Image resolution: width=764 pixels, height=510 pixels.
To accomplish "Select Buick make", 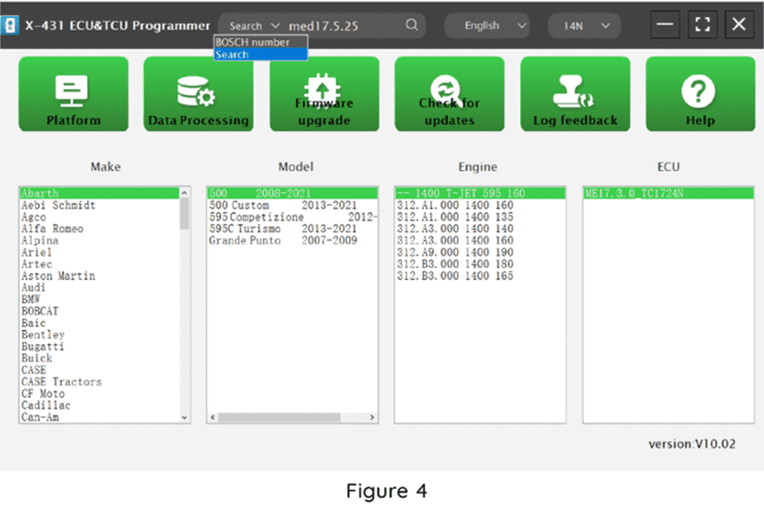I will (x=99, y=358).
